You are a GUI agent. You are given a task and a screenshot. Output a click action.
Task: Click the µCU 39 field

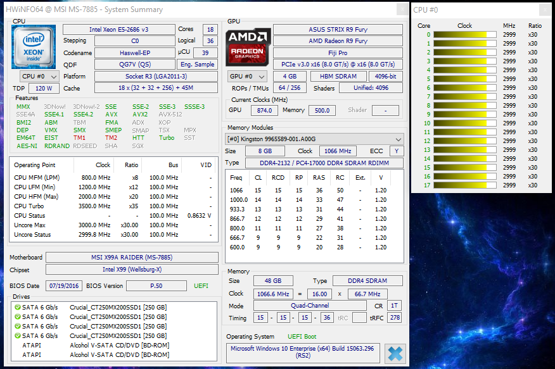pyautogui.click(x=205, y=53)
